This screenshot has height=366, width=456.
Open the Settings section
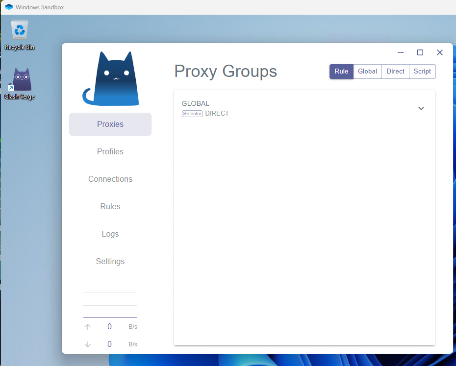click(x=110, y=261)
